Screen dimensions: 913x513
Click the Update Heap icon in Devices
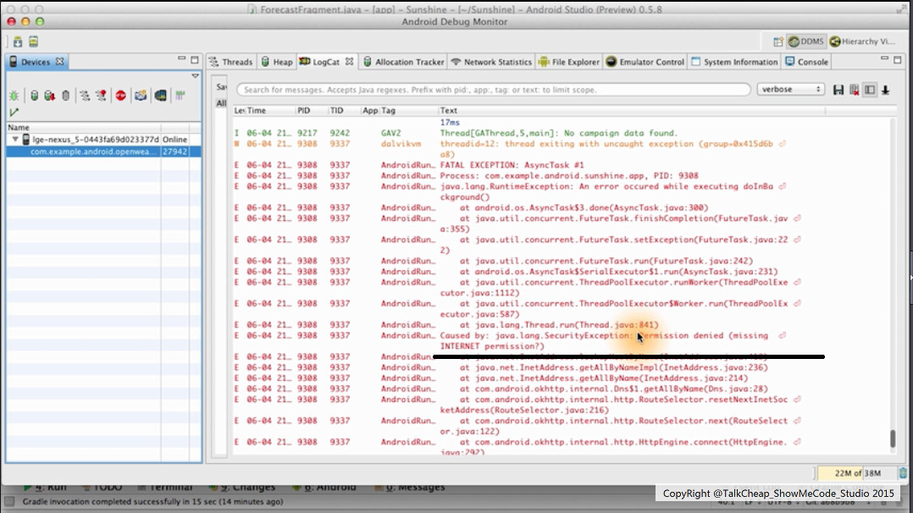35,96
